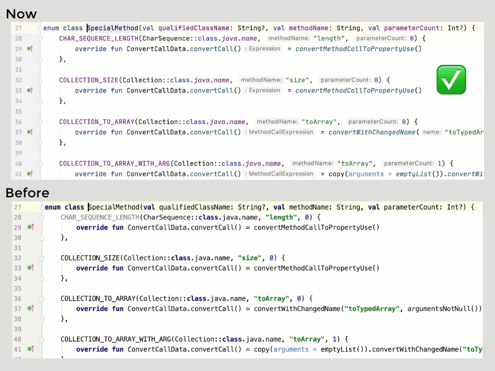This screenshot has width=495, height=371.
Task: Click the override gutter icon on line 37 in Now panel
Action: click(x=29, y=132)
